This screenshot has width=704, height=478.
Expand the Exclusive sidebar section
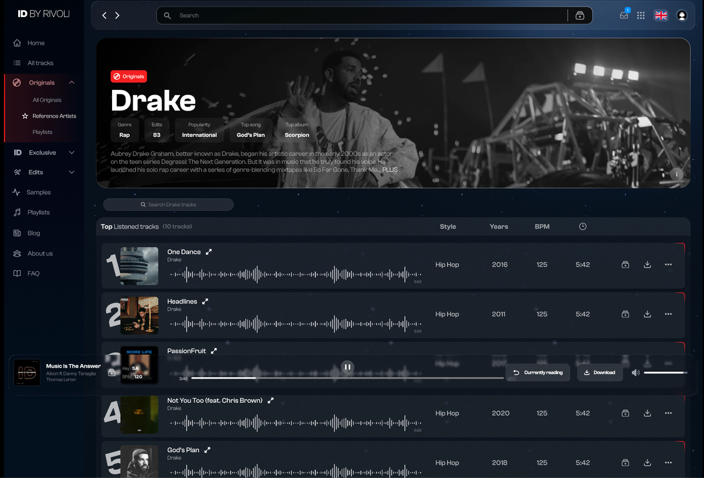coord(72,153)
